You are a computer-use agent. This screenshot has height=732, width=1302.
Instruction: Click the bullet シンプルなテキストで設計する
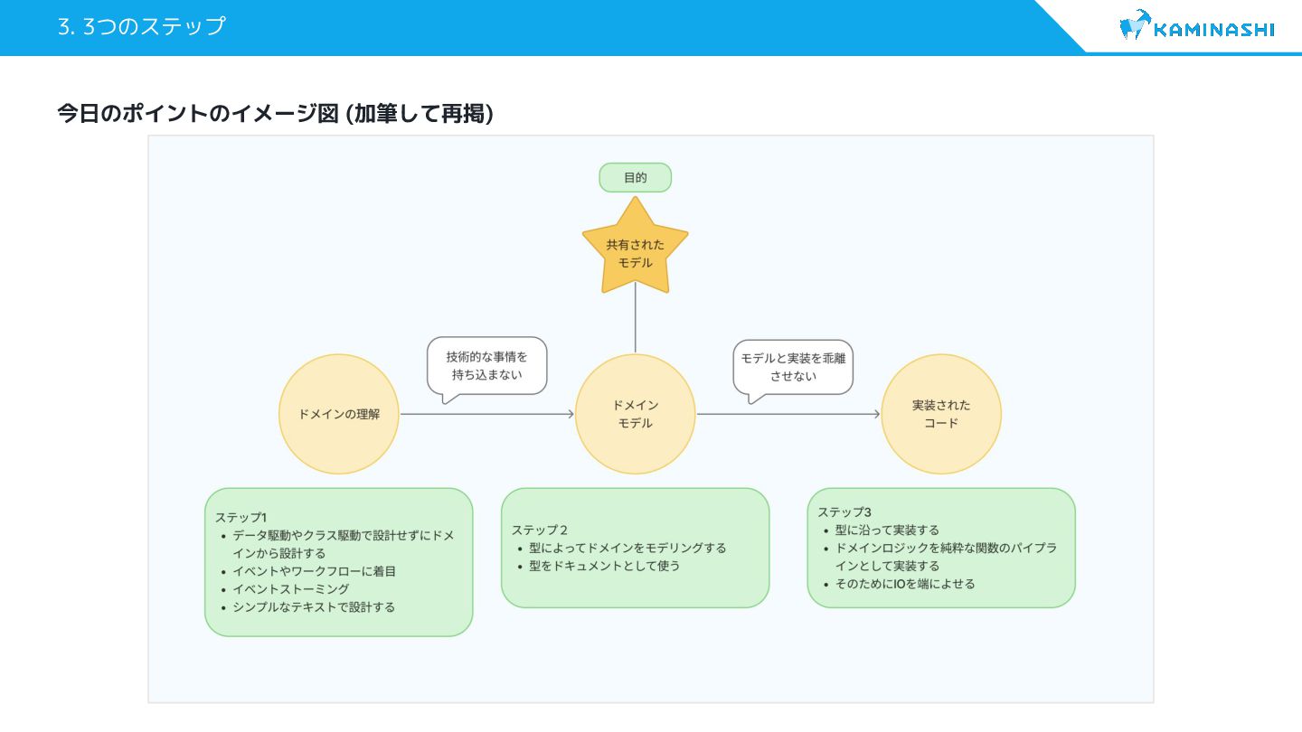[314, 607]
